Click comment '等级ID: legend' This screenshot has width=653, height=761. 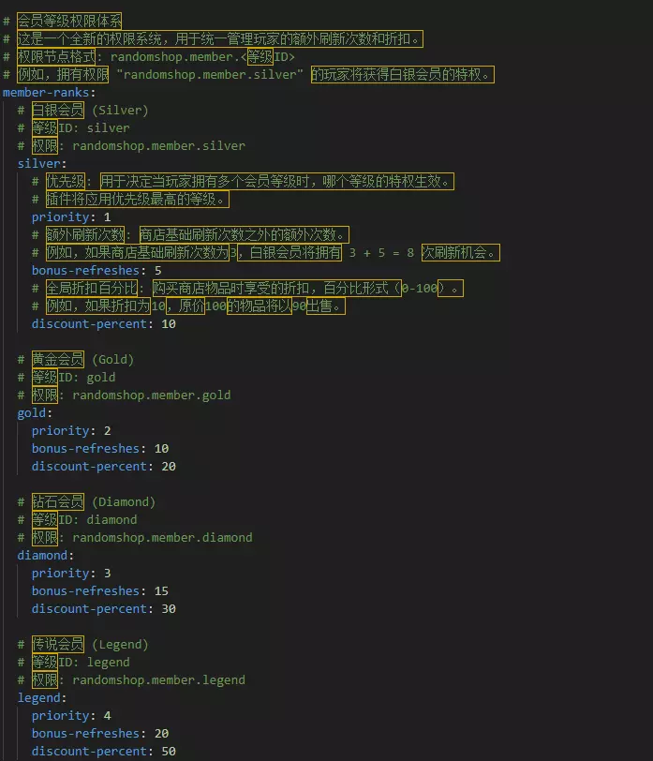tap(74, 662)
